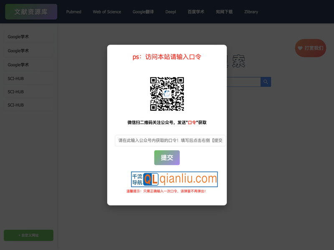Click the 文献资源库 logo
This screenshot has height=250, width=334.
point(31,12)
